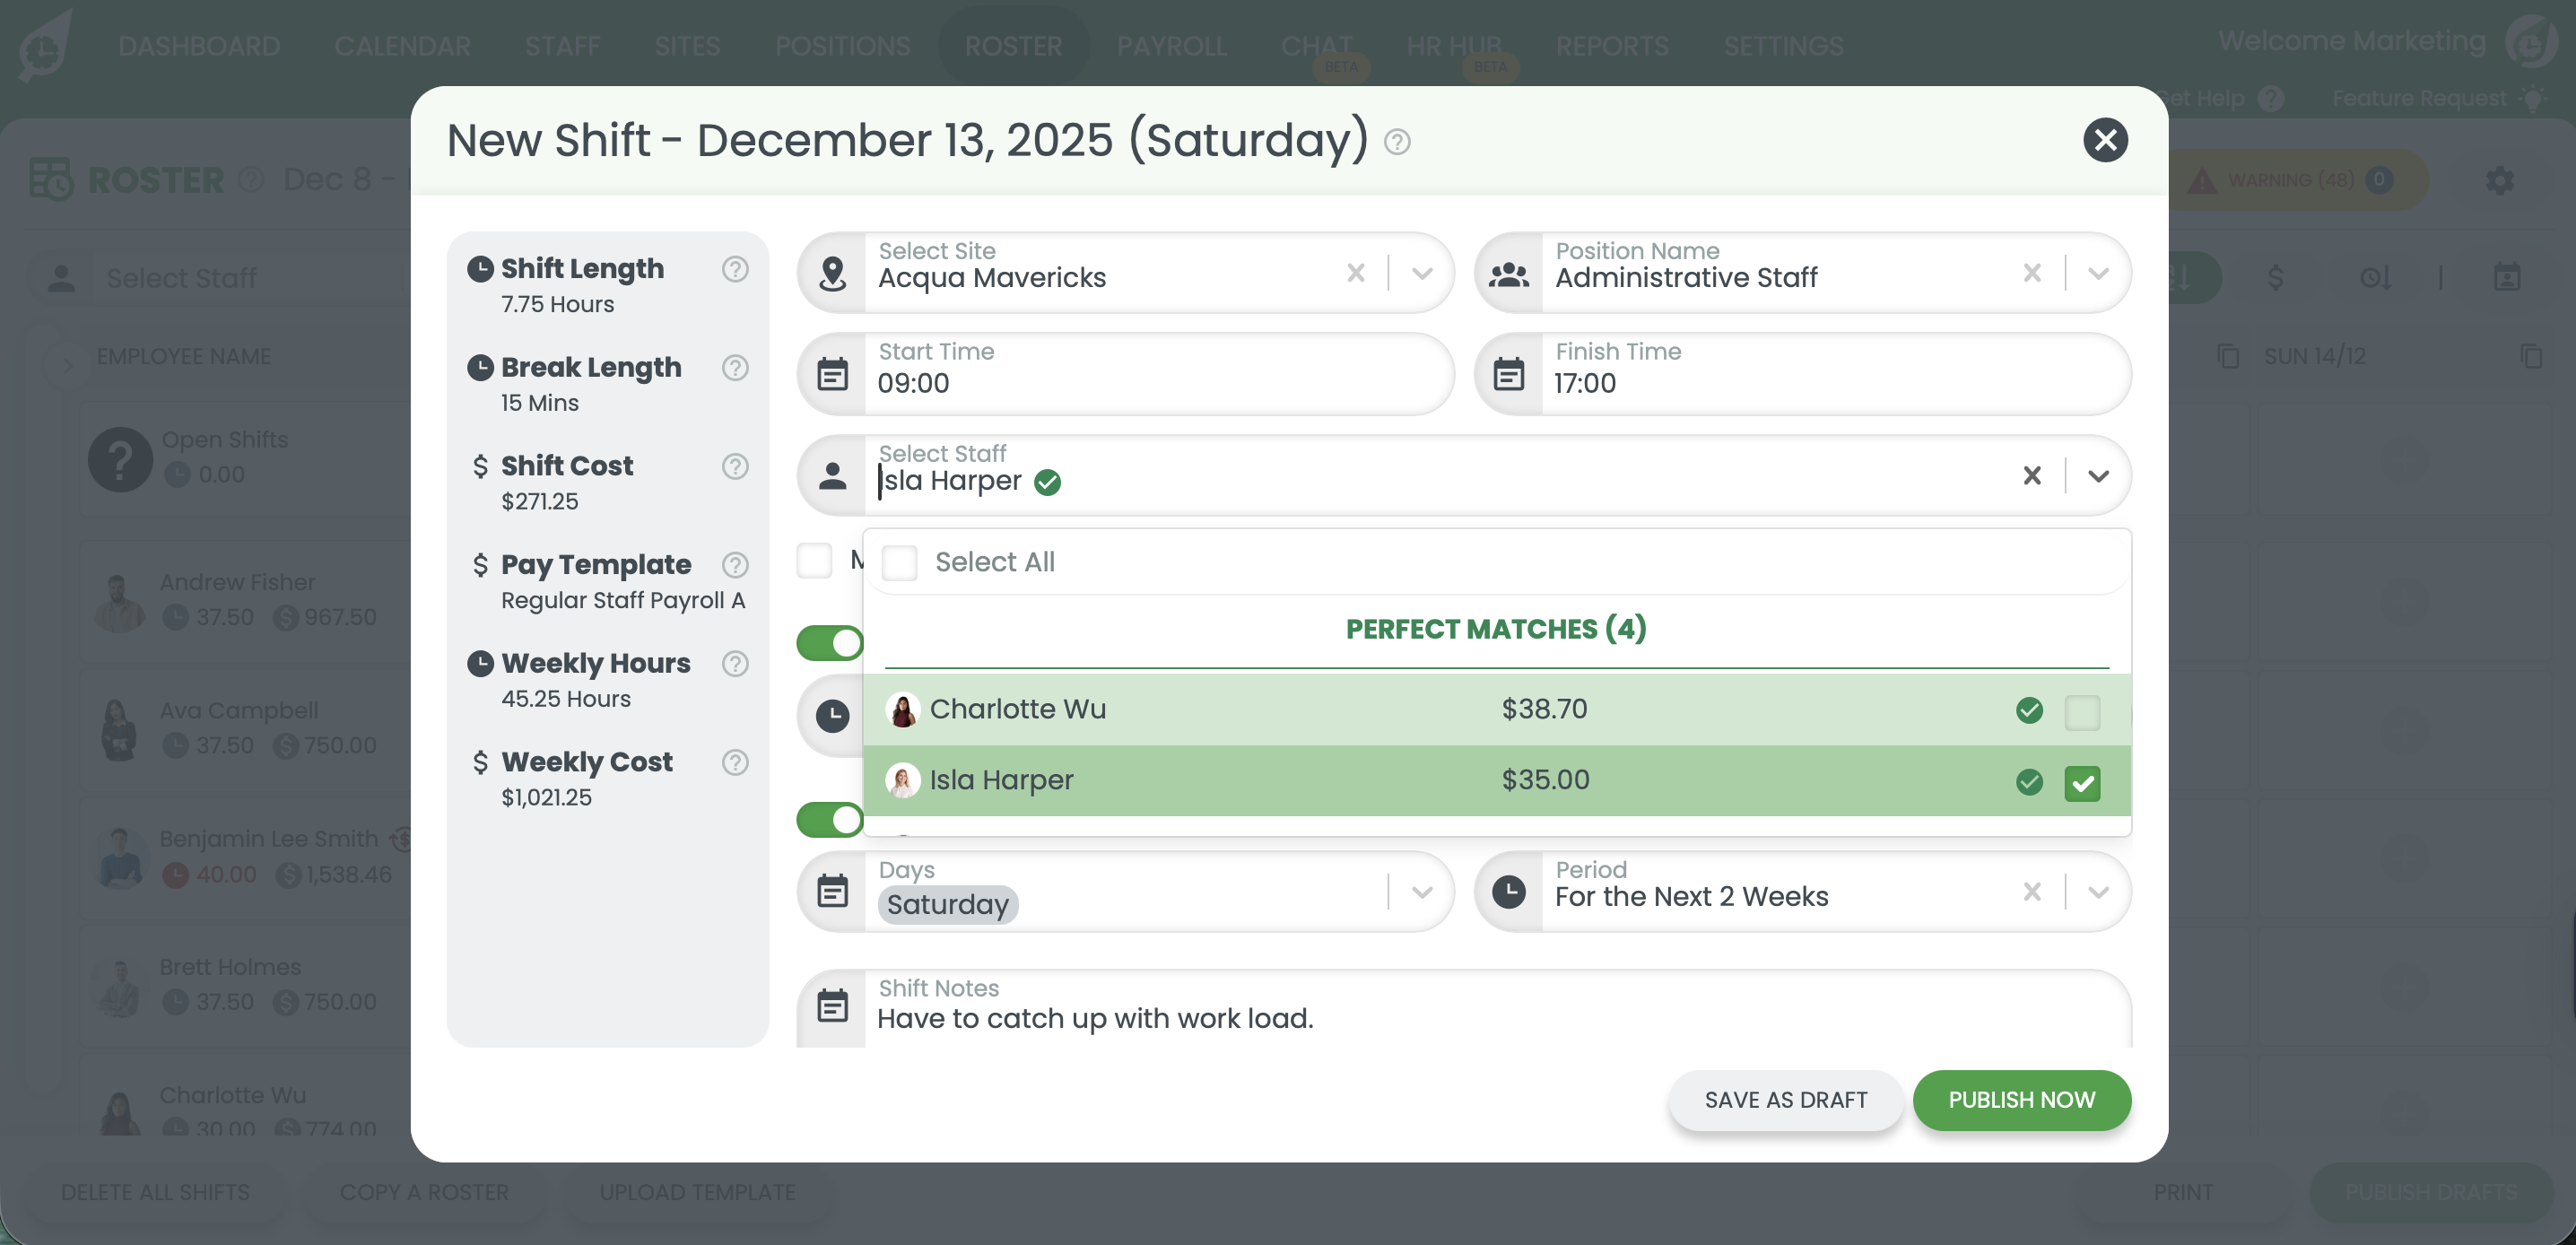This screenshot has height=1245, width=2576.
Task: Expand the Select Site dropdown
Action: (x=1421, y=273)
